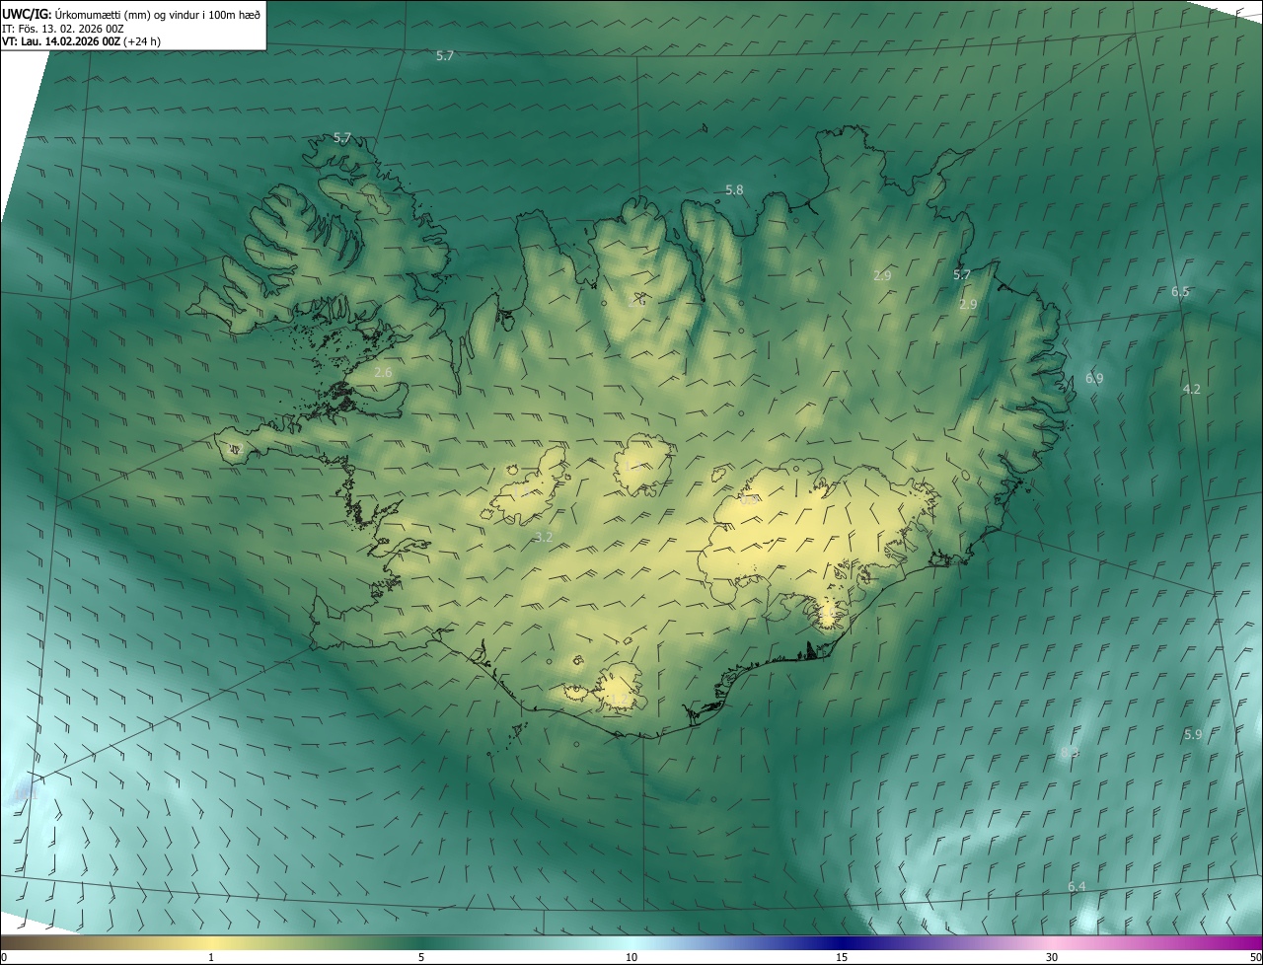Image resolution: width=1263 pixels, height=965 pixels.
Task: Click the color scale tick label "30"
Action: [x=1052, y=957]
